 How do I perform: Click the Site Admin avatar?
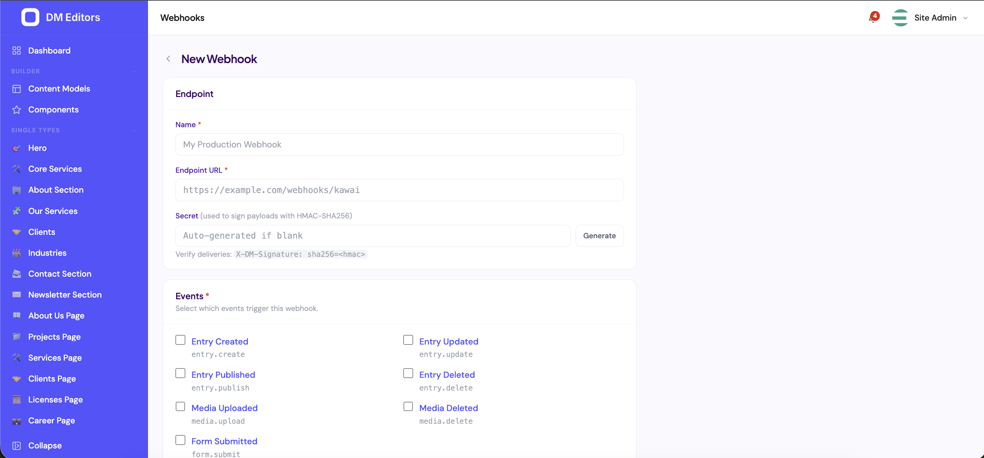tap(900, 17)
